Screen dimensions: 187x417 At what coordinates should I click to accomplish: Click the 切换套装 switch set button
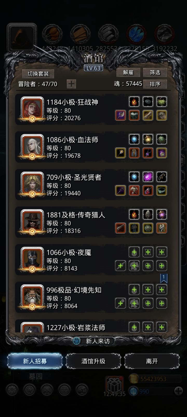38,74
